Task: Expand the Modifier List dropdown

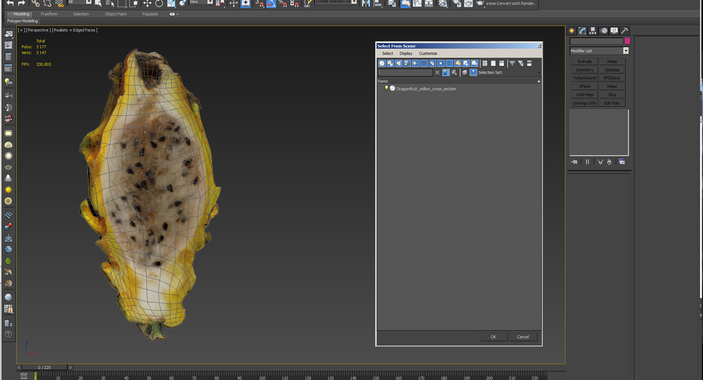Action: (x=626, y=51)
